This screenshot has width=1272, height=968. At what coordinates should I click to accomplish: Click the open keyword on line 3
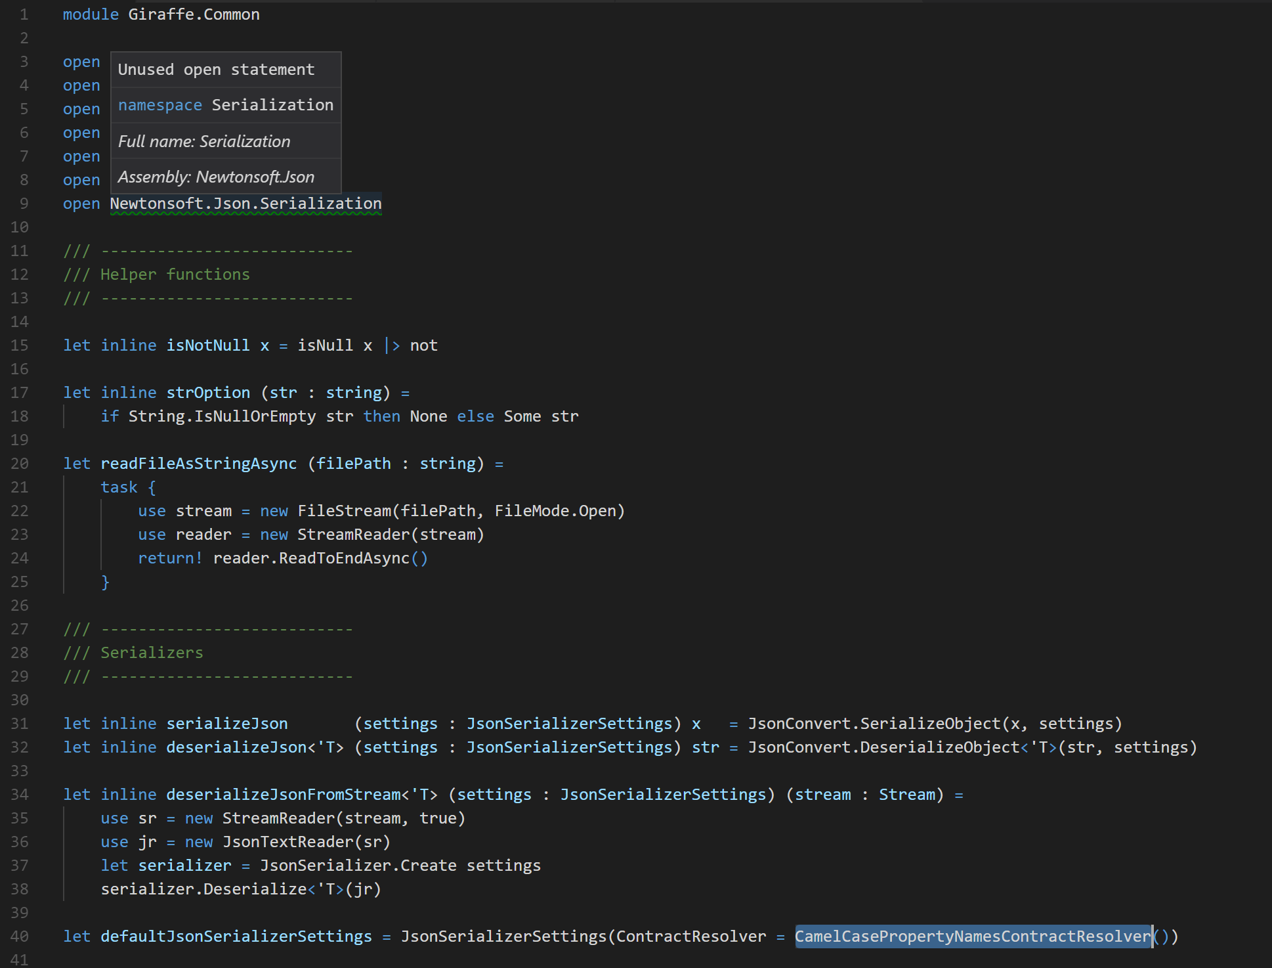tap(81, 61)
